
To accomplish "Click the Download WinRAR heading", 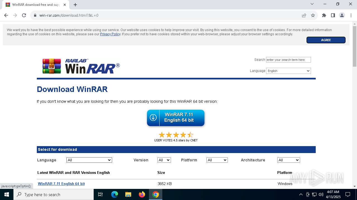I will [x=72, y=89].
